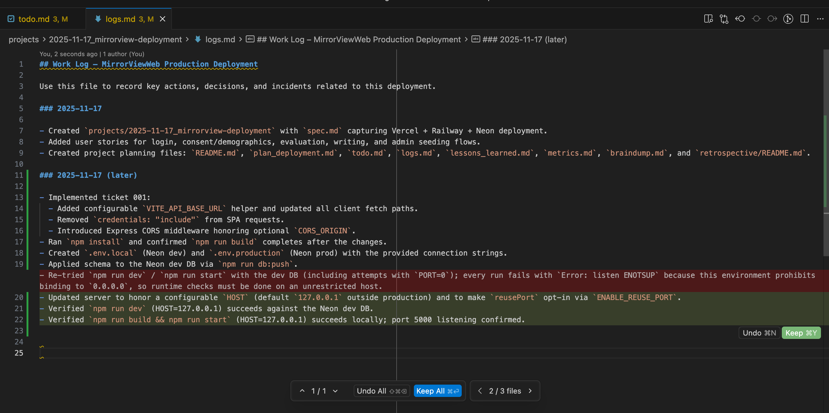Click the open changes compare icon
The image size is (829, 413).
724,19
